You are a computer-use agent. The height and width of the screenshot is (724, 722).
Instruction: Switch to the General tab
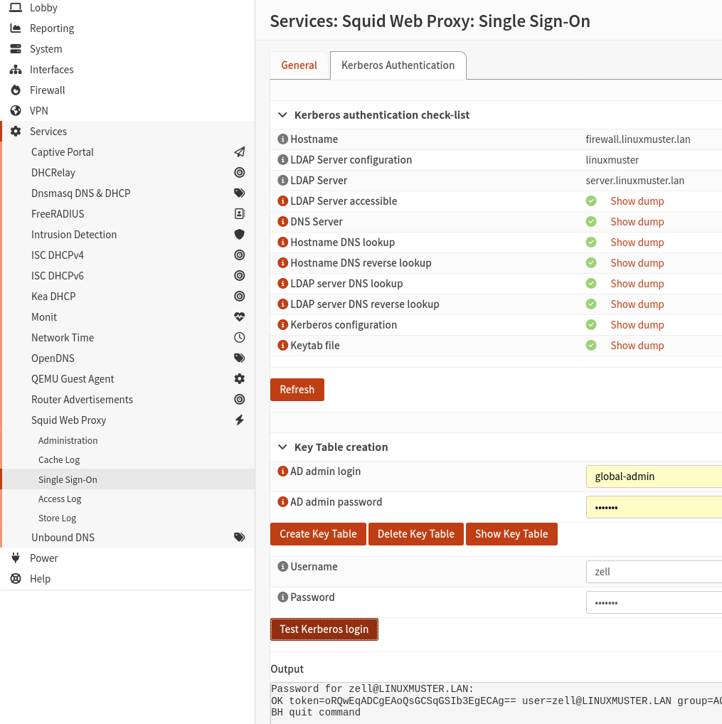click(299, 65)
